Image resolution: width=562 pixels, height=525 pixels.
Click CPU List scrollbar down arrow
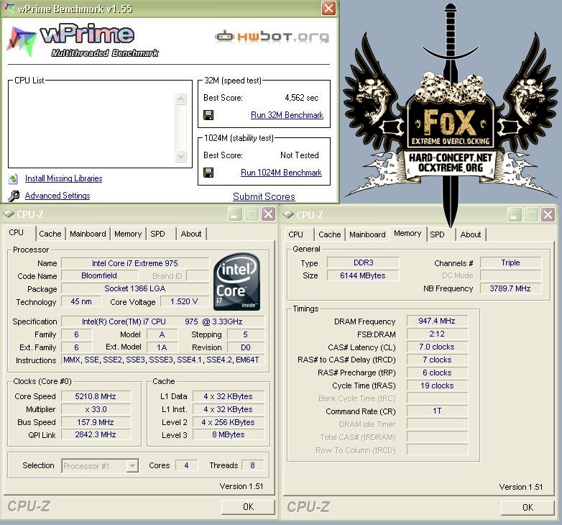point(180,156)
